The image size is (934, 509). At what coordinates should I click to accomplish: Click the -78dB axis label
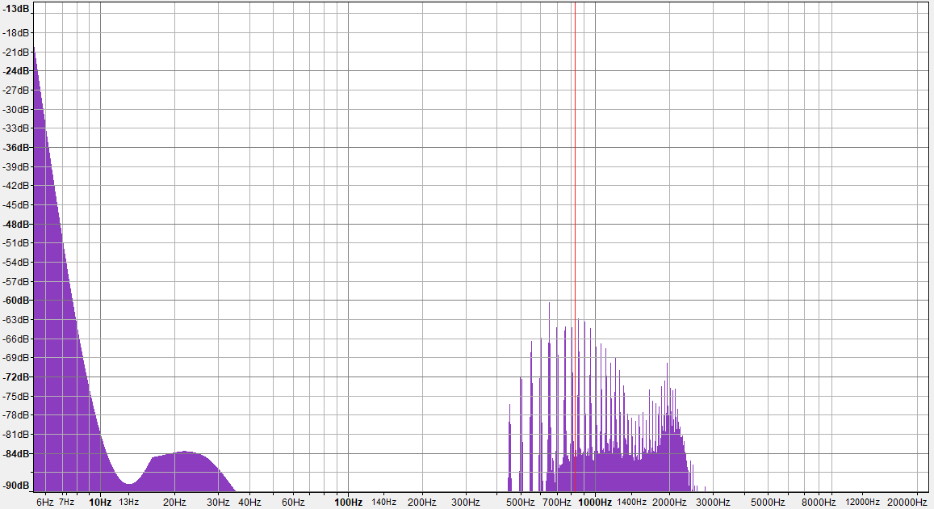point(16,414)
